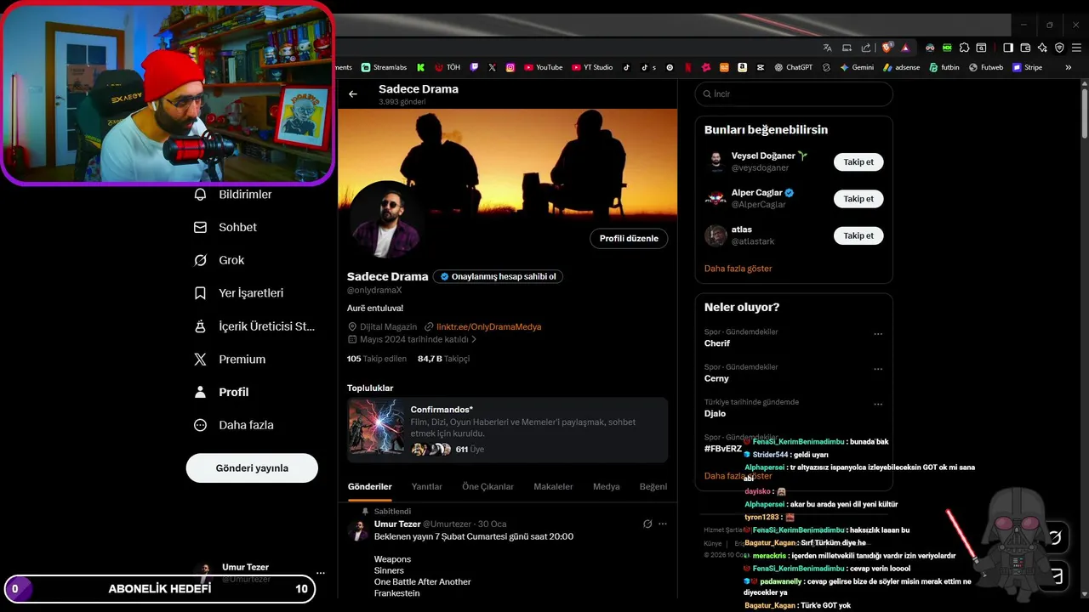Open the Streamlabs bookmark
Image resolution: width=1089 pixels, height=612 pixels.
pos(384,67)
